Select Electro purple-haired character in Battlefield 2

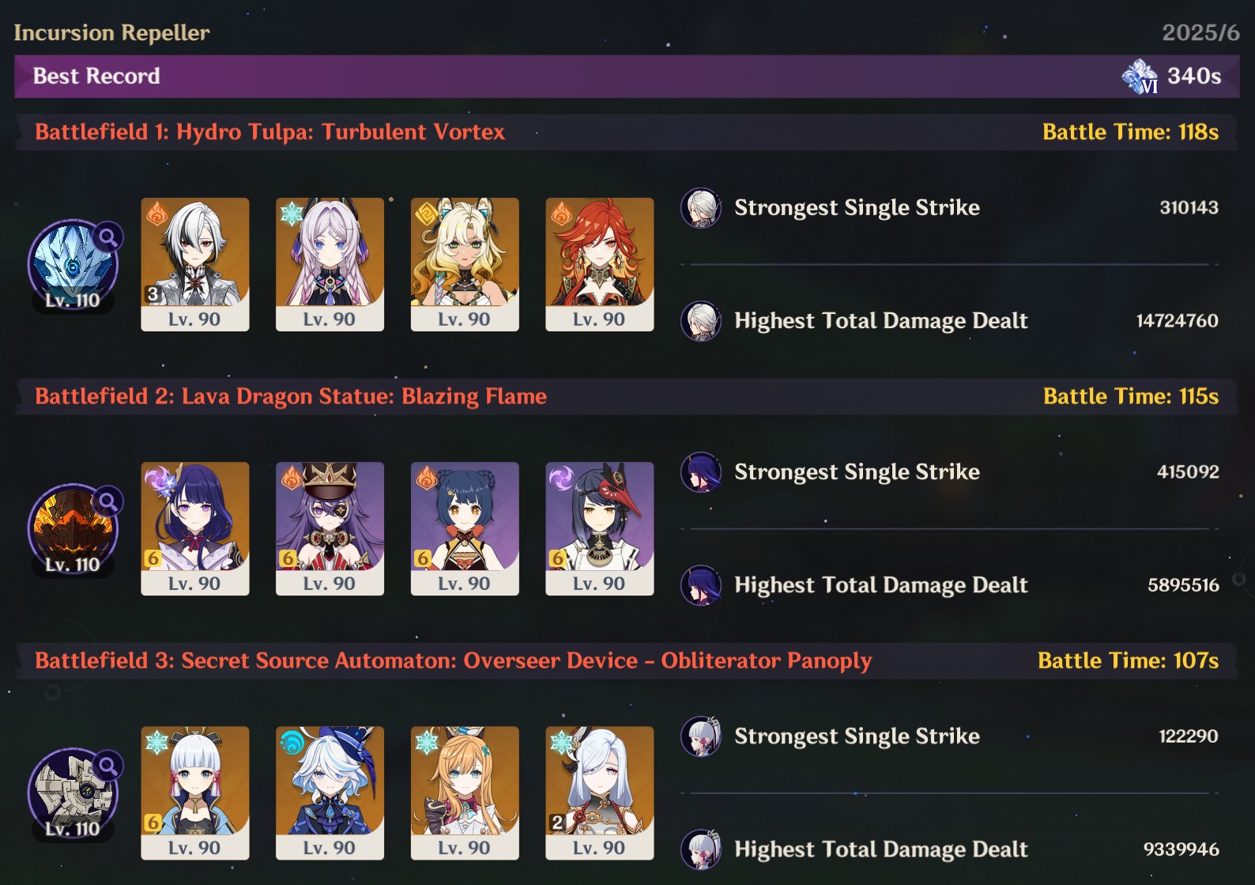(x=195, y=528)
